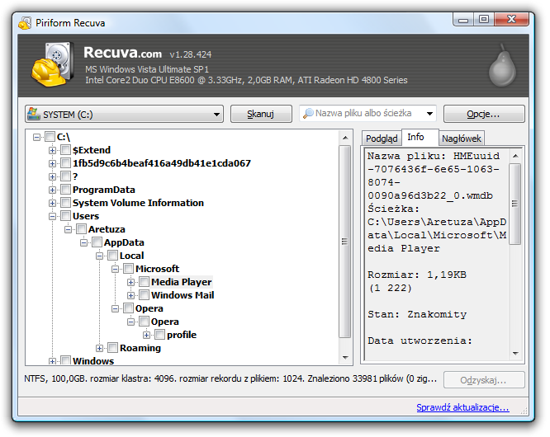Viewport: 550px width, 437px height.
Task: Expand the ProgramData folder node
Action: click(x=52, y=190)
